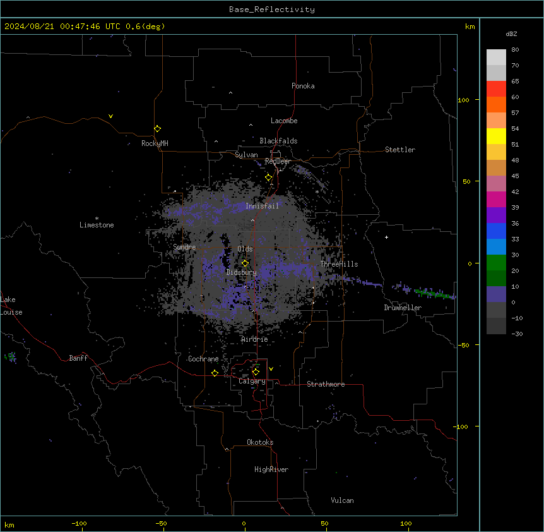Pick the purple 36-39 dBZ legend swatch
The height and width of the screenshot is (532, 544).
click(496, 215)
